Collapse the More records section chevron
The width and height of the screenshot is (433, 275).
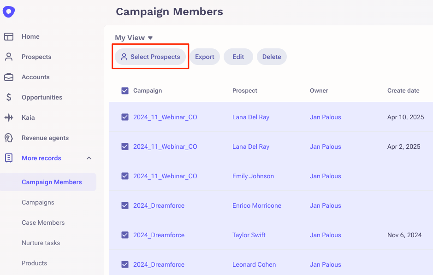coord(89,158)
